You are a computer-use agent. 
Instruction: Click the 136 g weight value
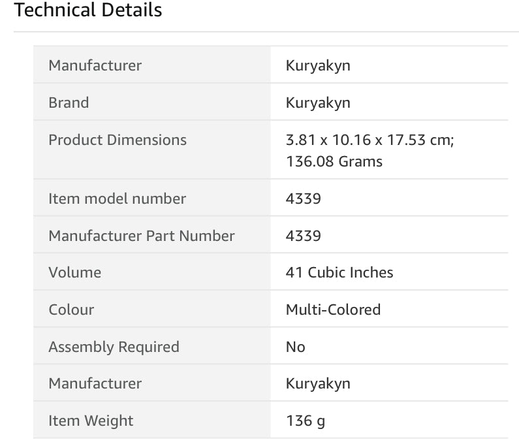coord(306,421)
